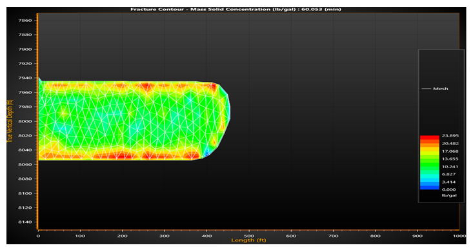Viewport: 473px width, 252px height.
Task: Click legend value 10.241
Action: [450, 167]
